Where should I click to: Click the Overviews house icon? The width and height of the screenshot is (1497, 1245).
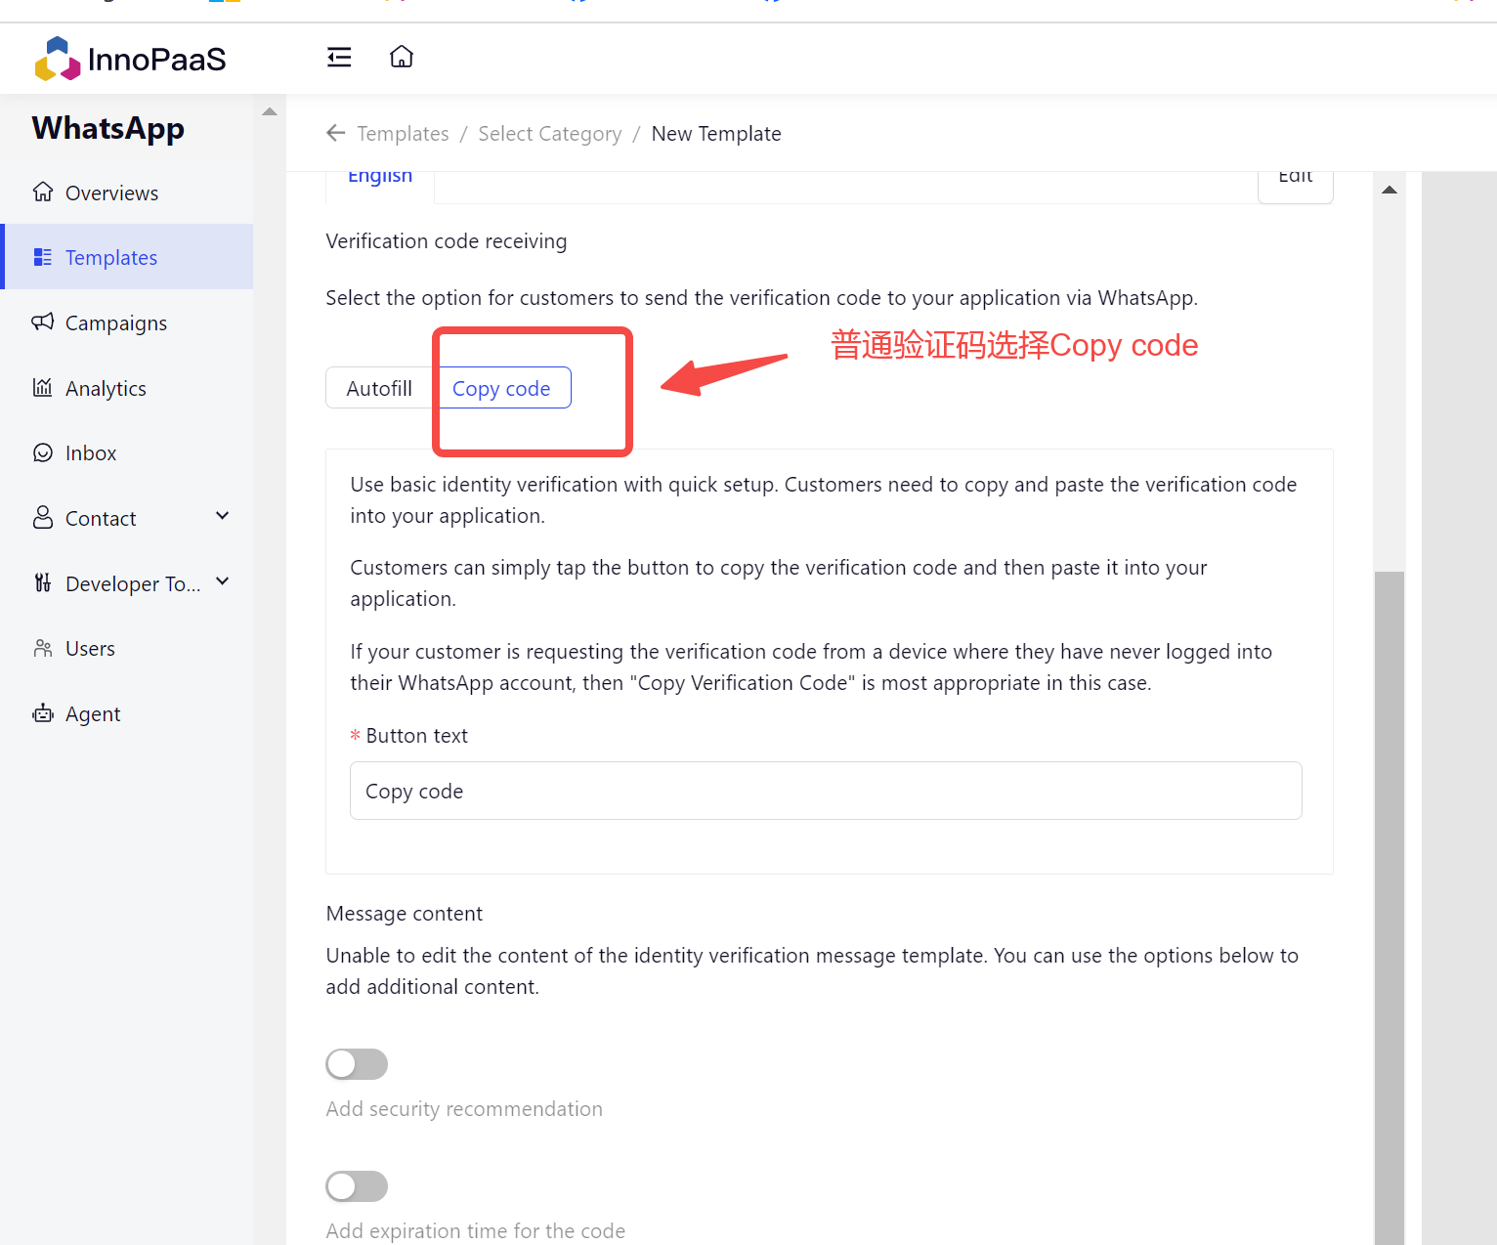click(x=43, y=192)
